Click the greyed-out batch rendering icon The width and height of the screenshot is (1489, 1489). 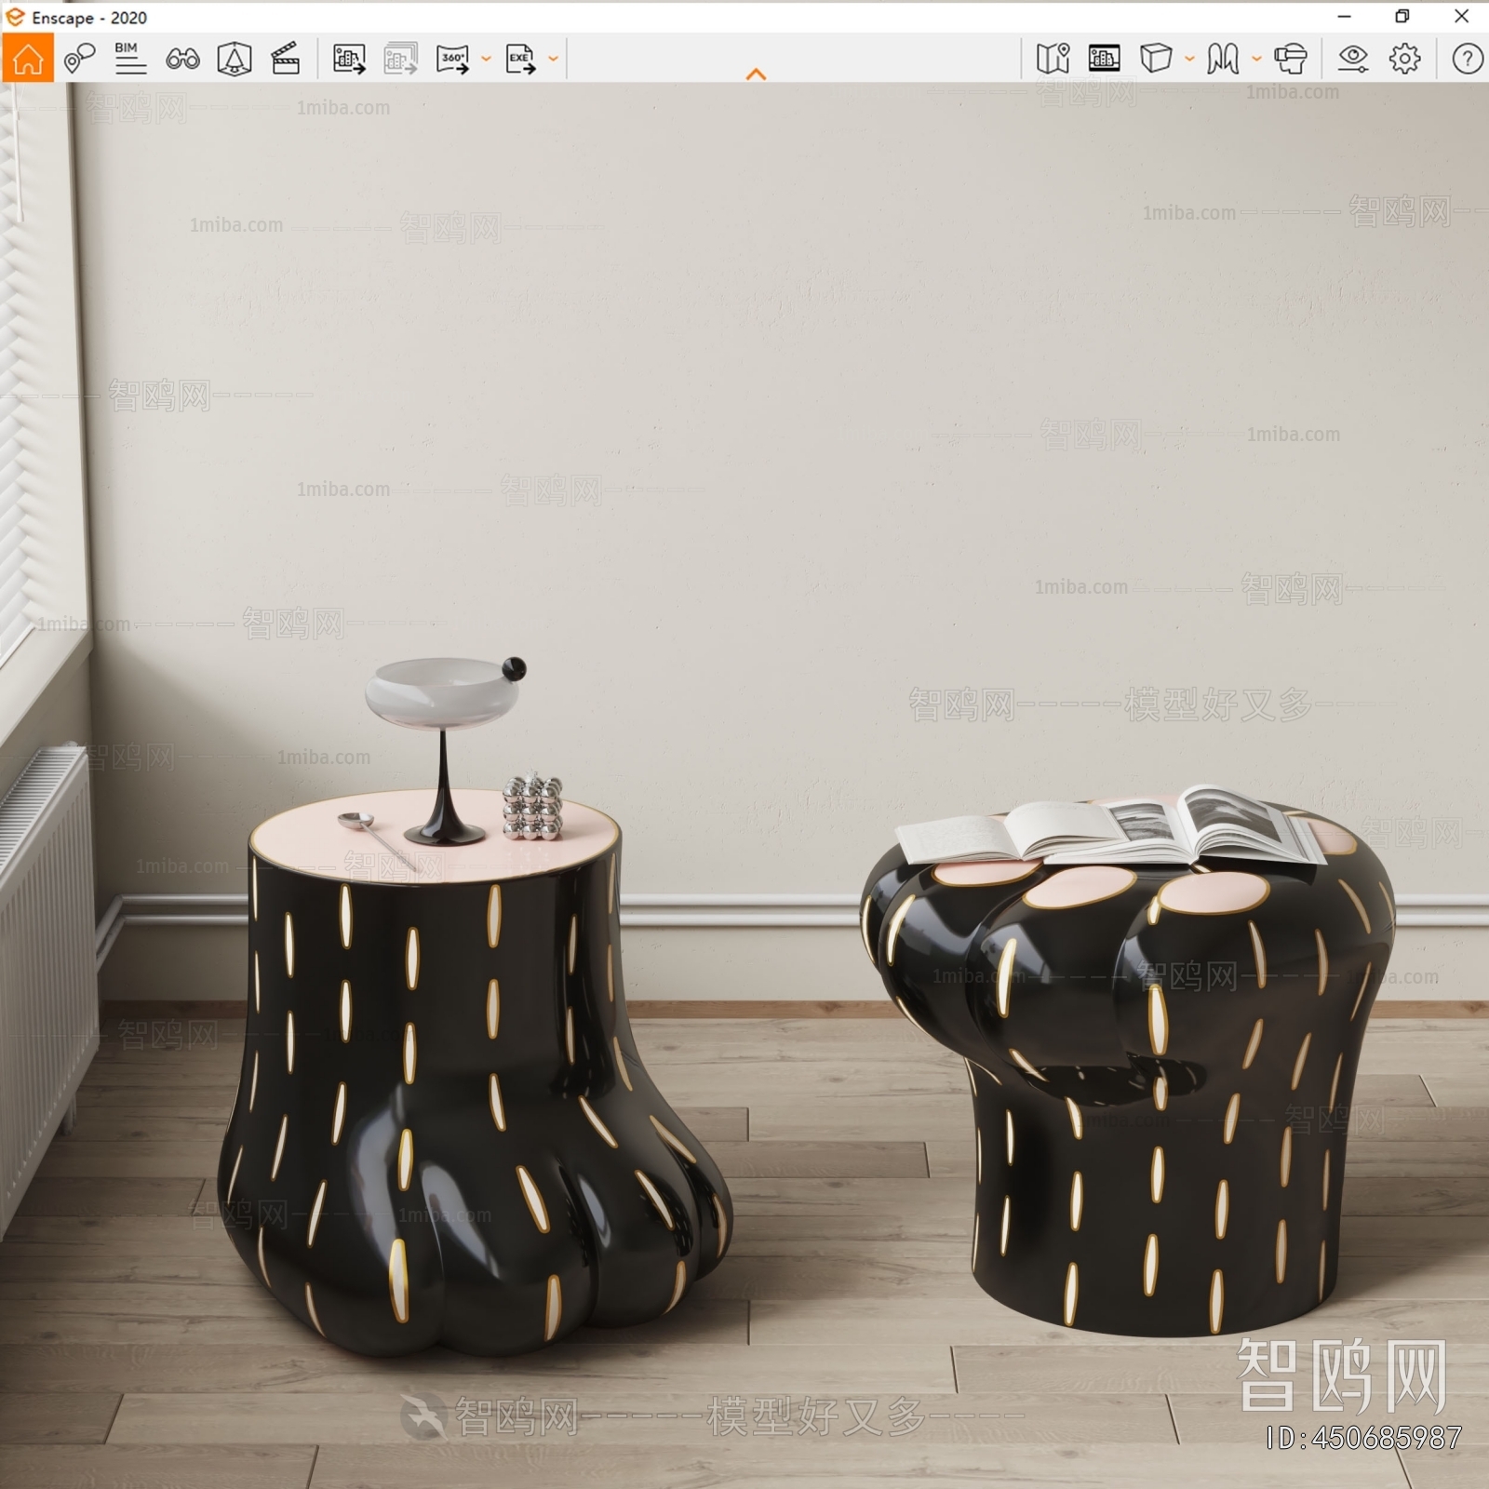401,59
